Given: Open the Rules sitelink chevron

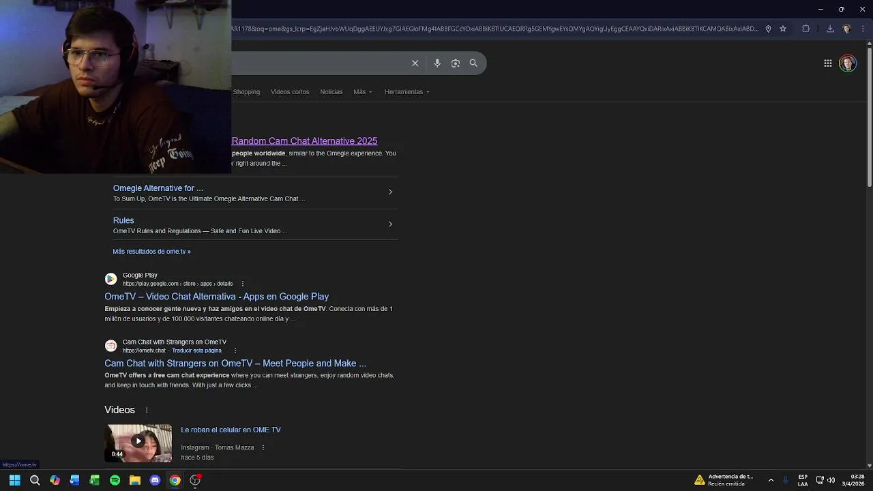Looking at the screenshot, I should 390,224.
